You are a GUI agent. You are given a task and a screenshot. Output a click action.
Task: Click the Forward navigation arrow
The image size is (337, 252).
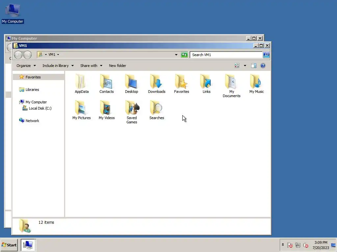coord(28,55)
